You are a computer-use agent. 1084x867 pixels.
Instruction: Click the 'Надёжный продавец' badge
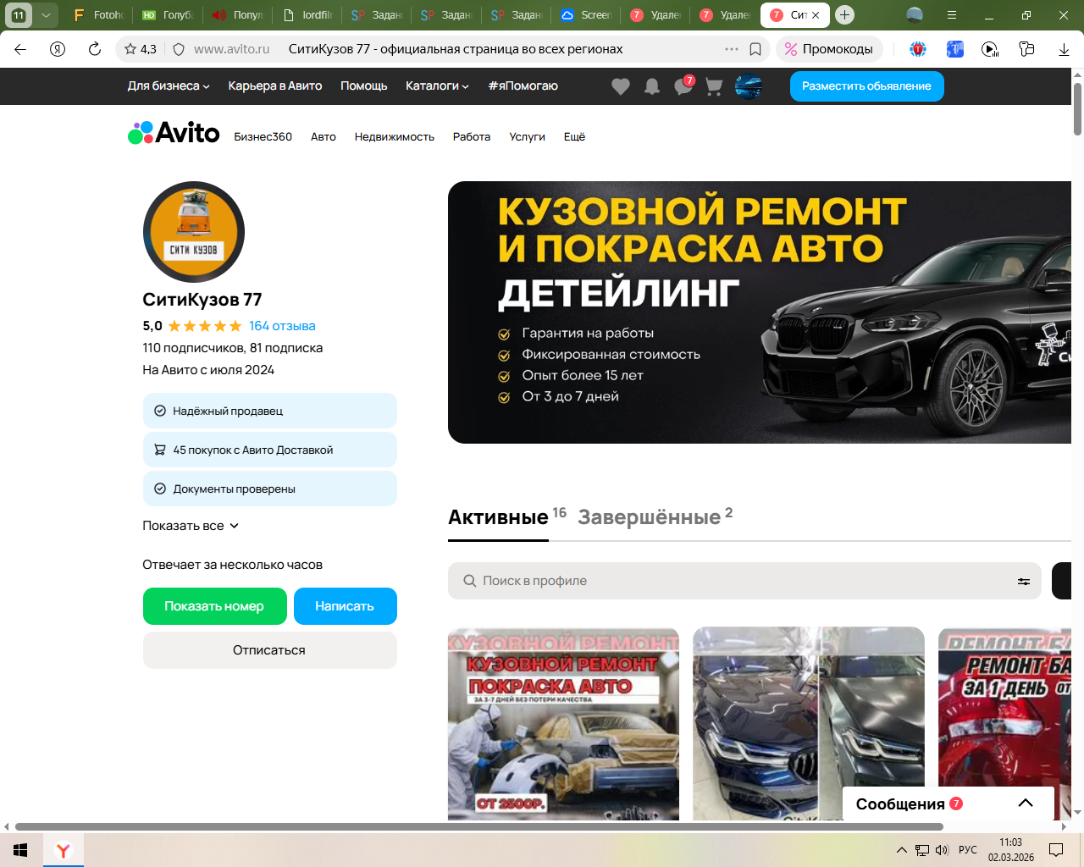269,411
